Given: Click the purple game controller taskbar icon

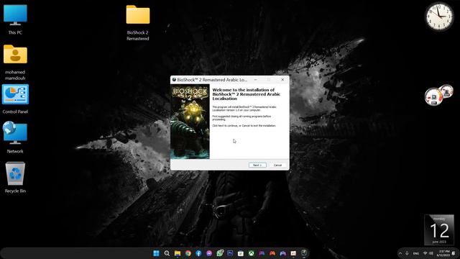Looking at the screenshot, I should 262,253.
